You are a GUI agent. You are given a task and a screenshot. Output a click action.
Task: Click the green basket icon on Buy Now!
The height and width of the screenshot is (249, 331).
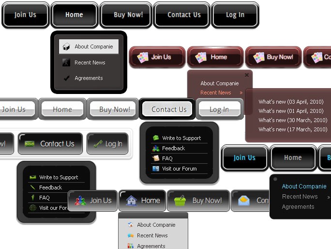(x=180, y=201)
